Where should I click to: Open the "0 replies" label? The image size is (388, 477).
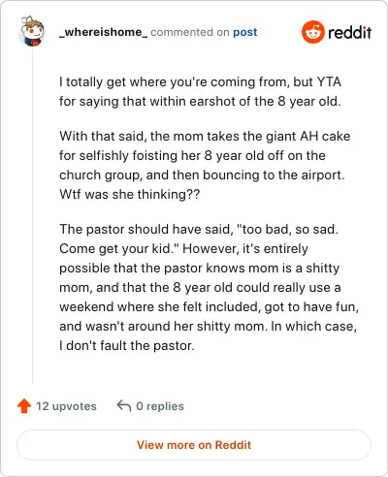160,406
